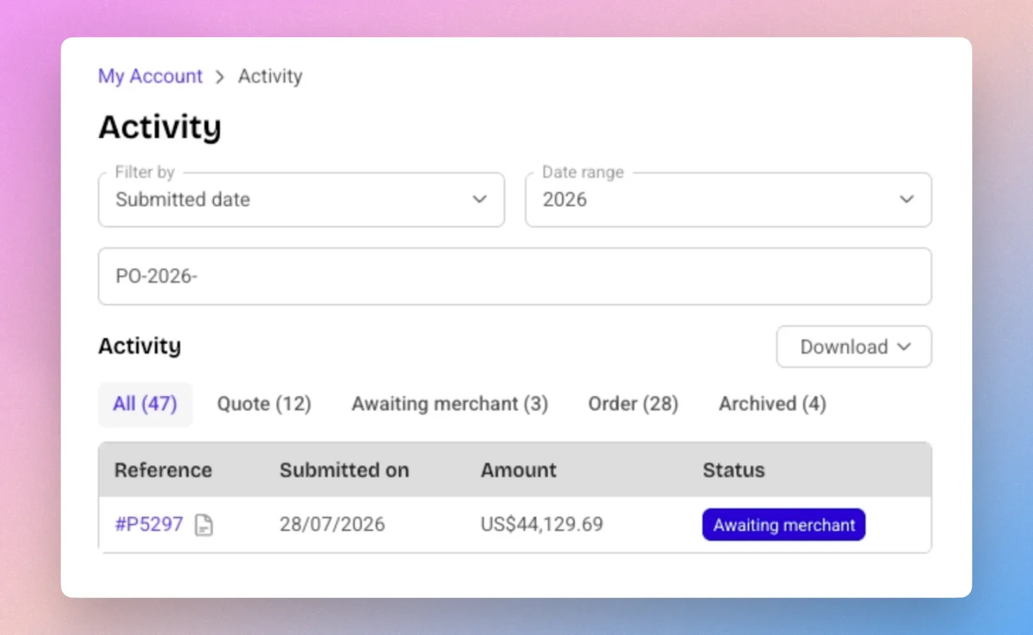
Task: Select the amount US$44,129.69 cell
Action: click(541, 524)
